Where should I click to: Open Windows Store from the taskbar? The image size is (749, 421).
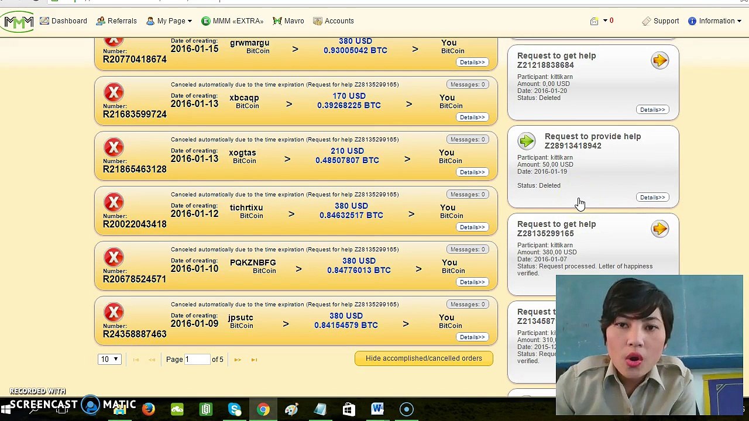point(349,409)
